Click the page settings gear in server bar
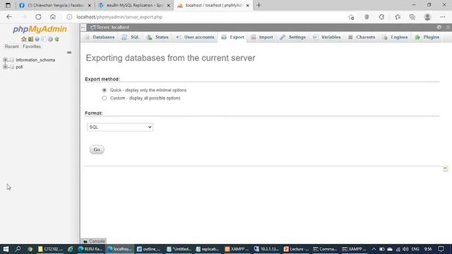 (x=439, y=27)
